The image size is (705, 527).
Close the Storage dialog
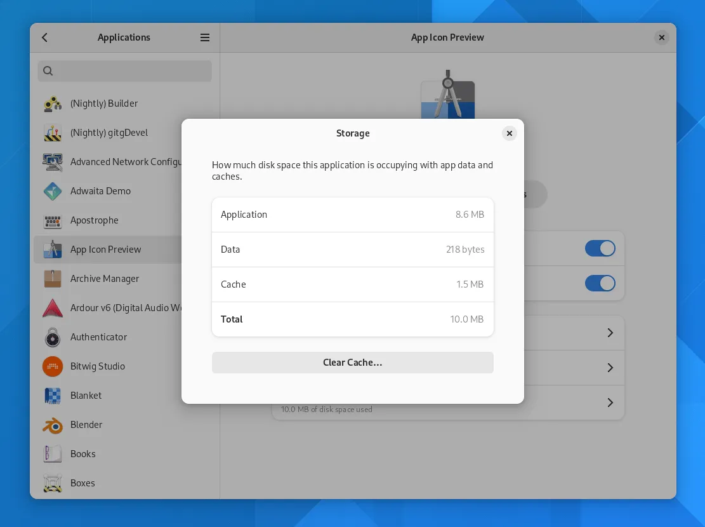click(x=510, y=133)
